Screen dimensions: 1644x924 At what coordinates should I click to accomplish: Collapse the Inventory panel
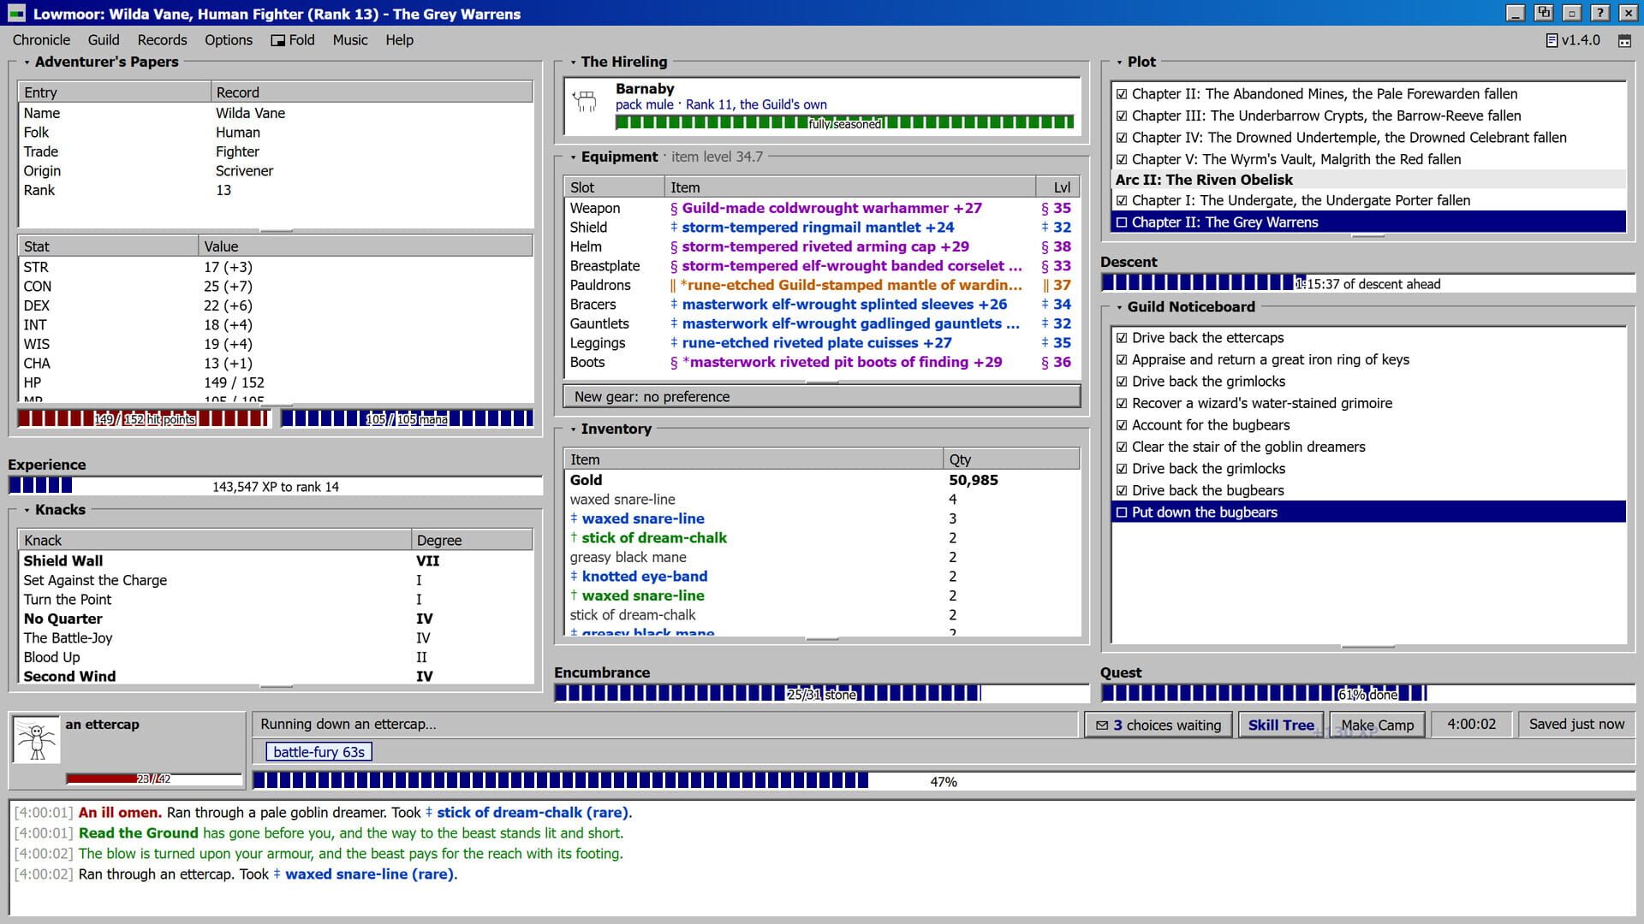point(573,429)
